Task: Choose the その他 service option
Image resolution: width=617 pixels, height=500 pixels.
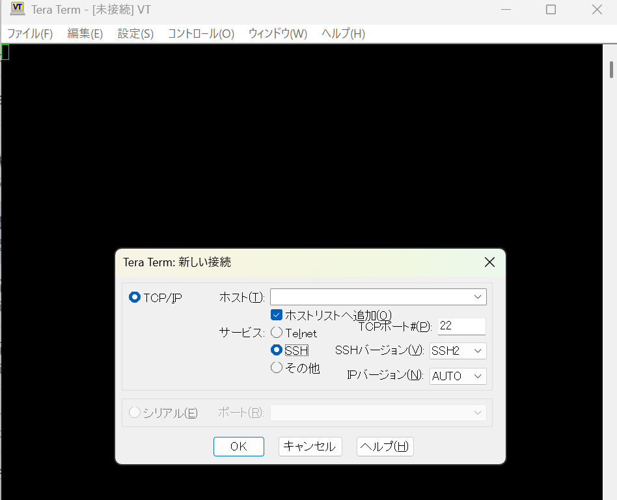Action: coord(277,367)
